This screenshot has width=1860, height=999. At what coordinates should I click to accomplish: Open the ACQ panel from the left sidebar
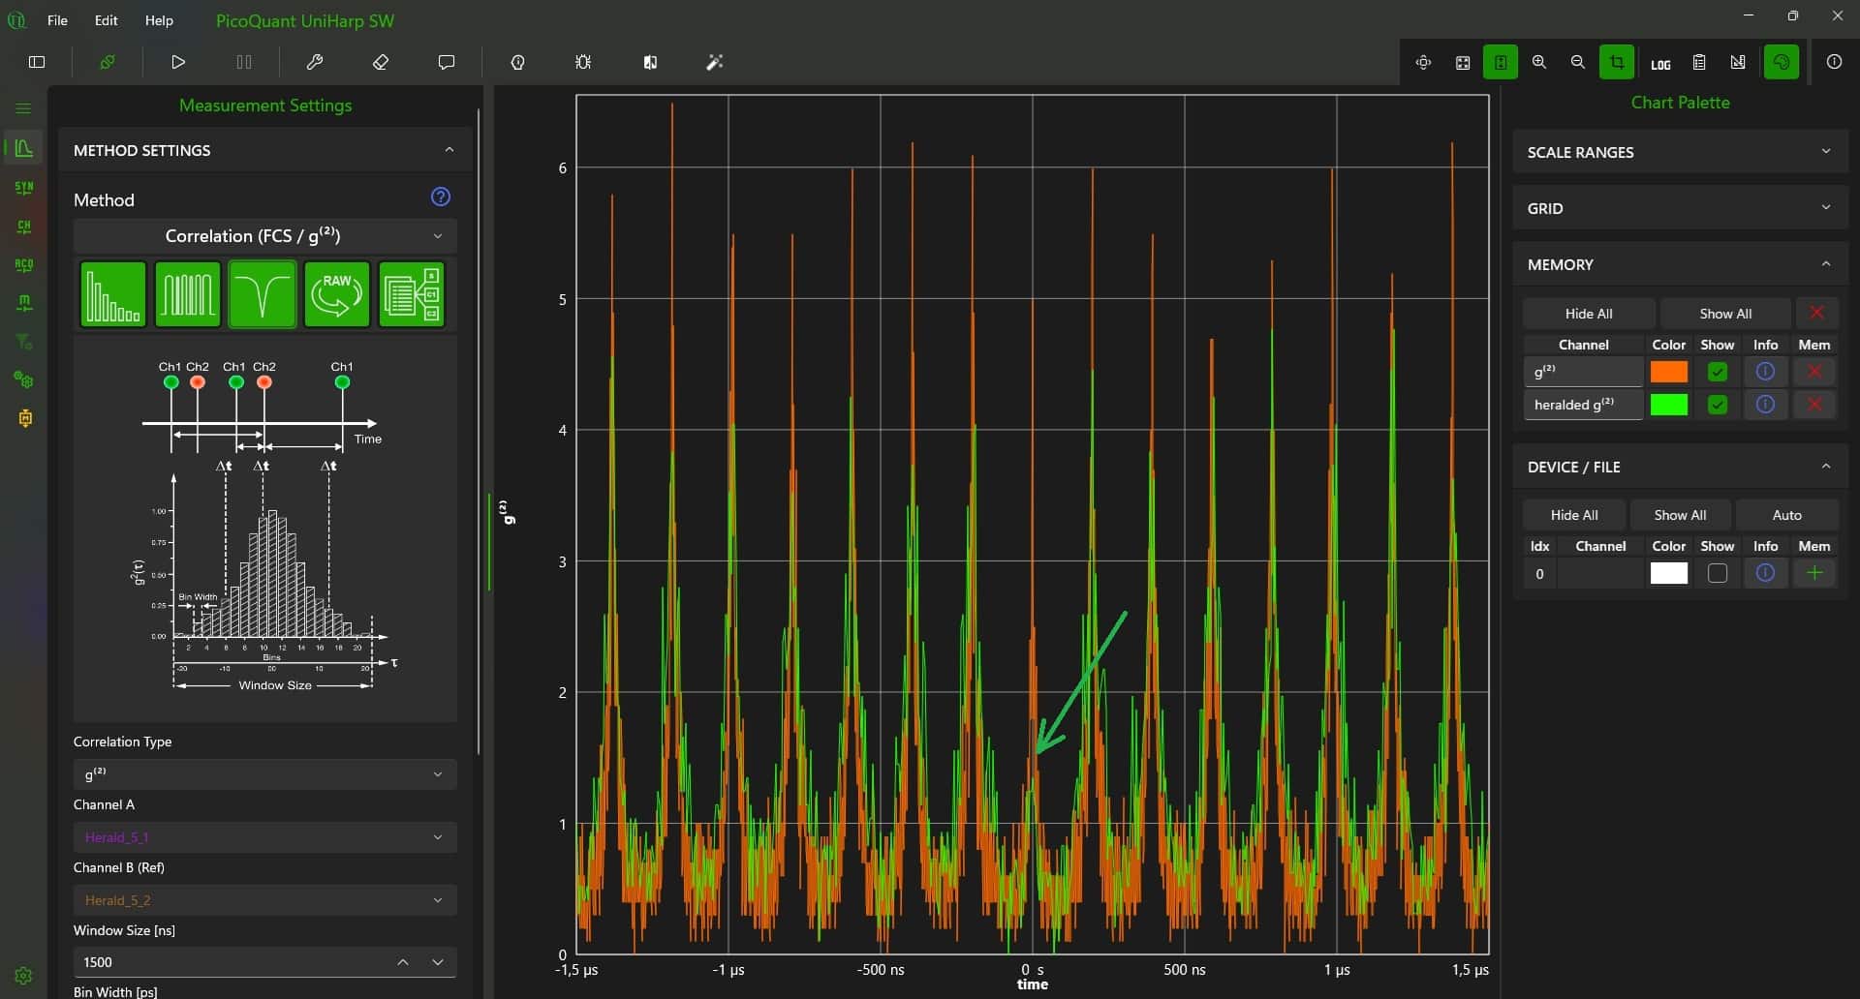[x=23, y=264]
